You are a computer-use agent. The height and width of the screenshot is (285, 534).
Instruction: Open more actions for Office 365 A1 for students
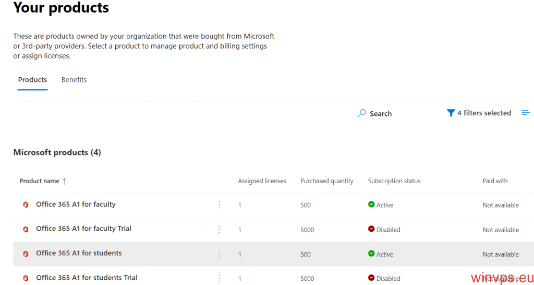tap(219, 254)
